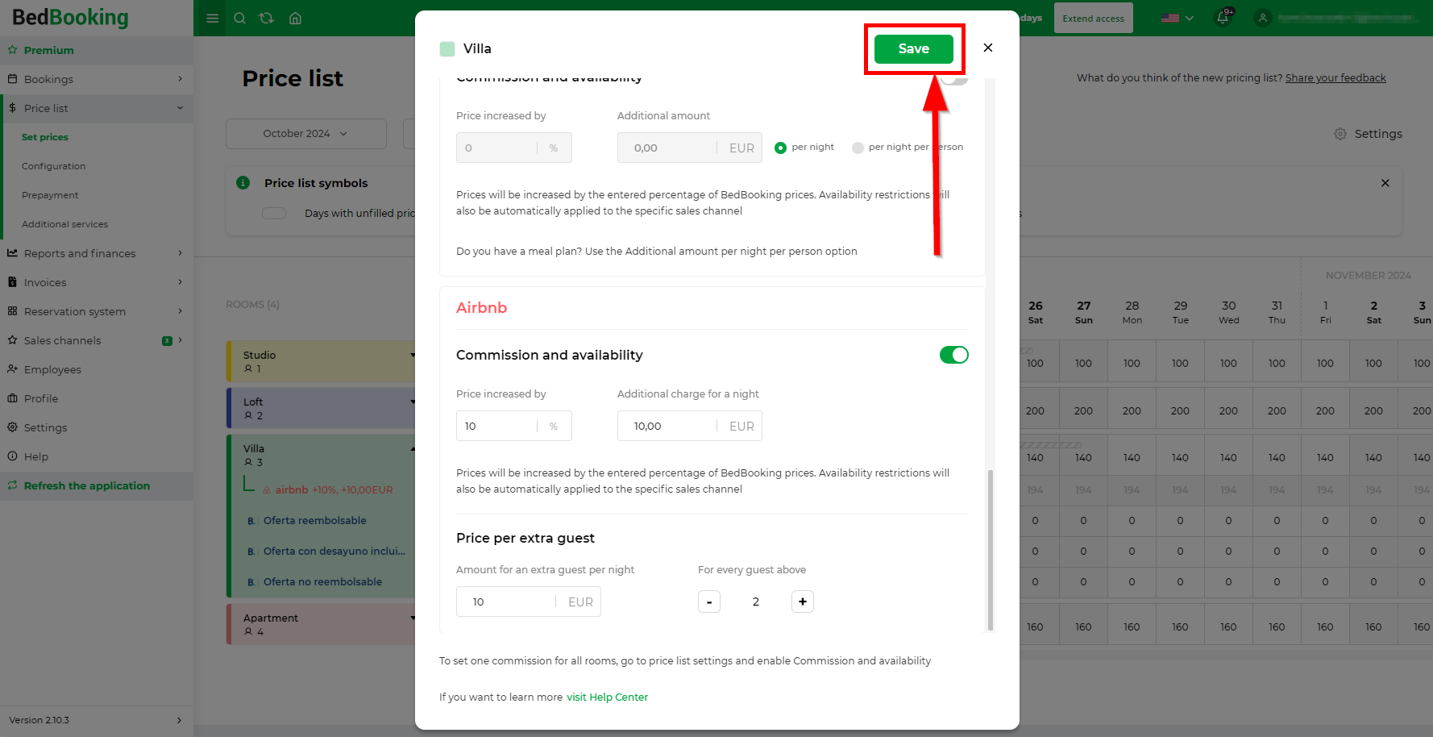Image resolution: width=1433 pixels, height=737 pixels.
Task: Click the Sales channels star icon
Action: point(13,340)
